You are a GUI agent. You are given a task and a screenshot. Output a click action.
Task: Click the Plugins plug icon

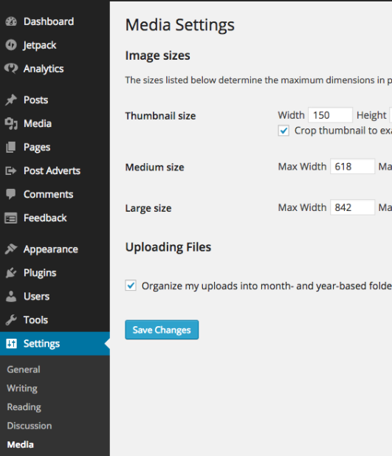point(11,273)
